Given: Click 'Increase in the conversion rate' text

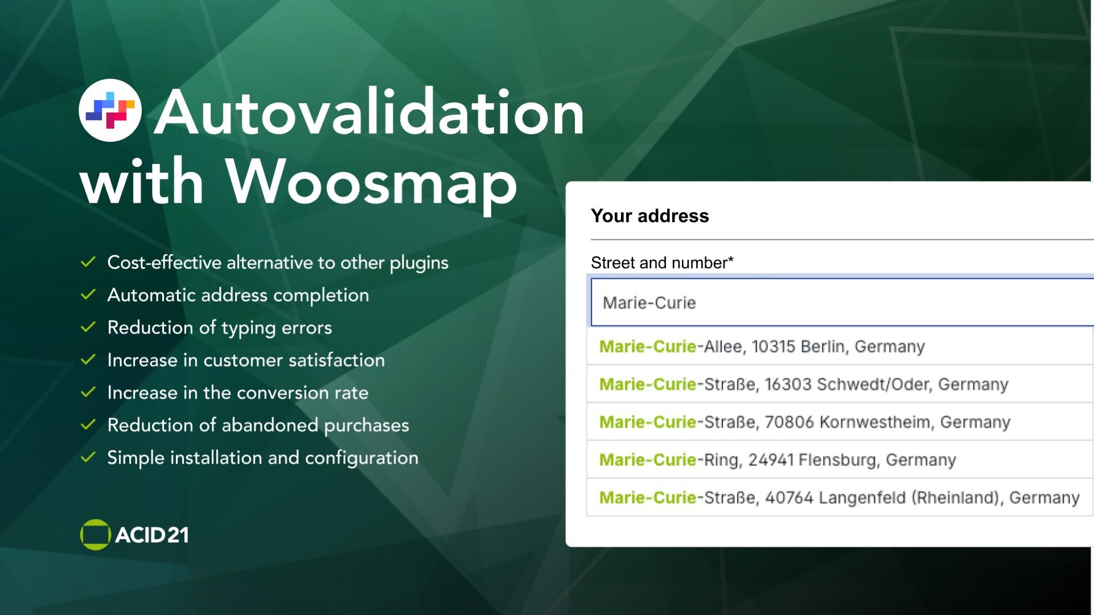Looking at the screenshot, I should [238, 392].
